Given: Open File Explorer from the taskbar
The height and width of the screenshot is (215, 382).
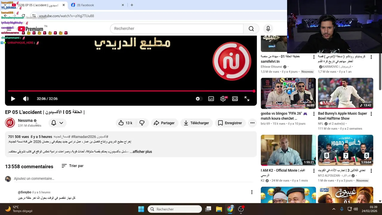Looking at the screenshot, I should [x=219, y=209].
